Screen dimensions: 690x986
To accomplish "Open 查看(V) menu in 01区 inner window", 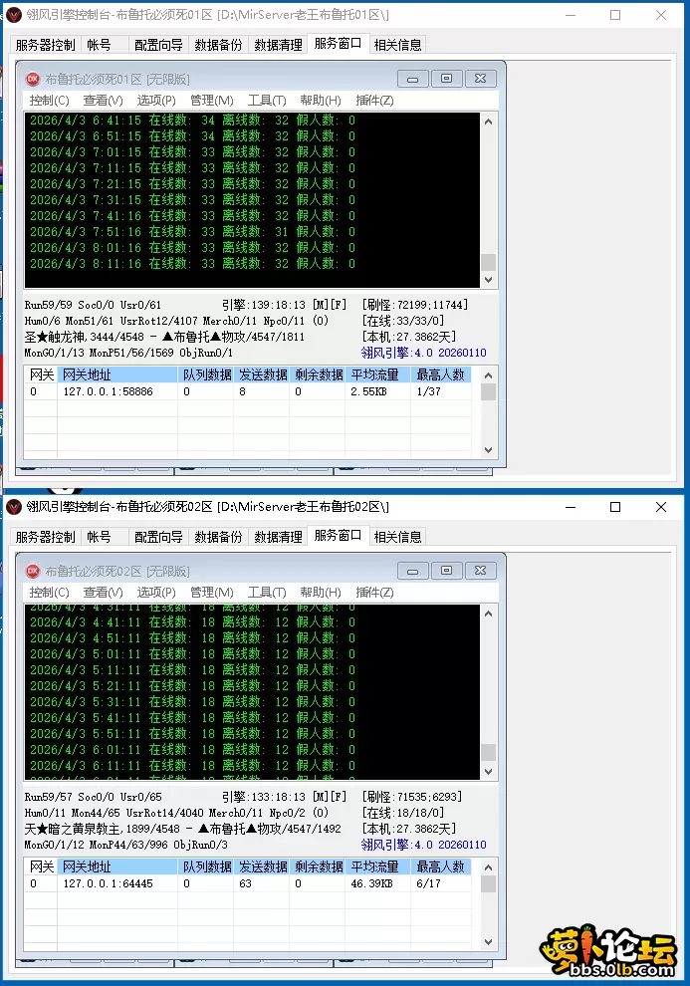I will pos(104,101).
